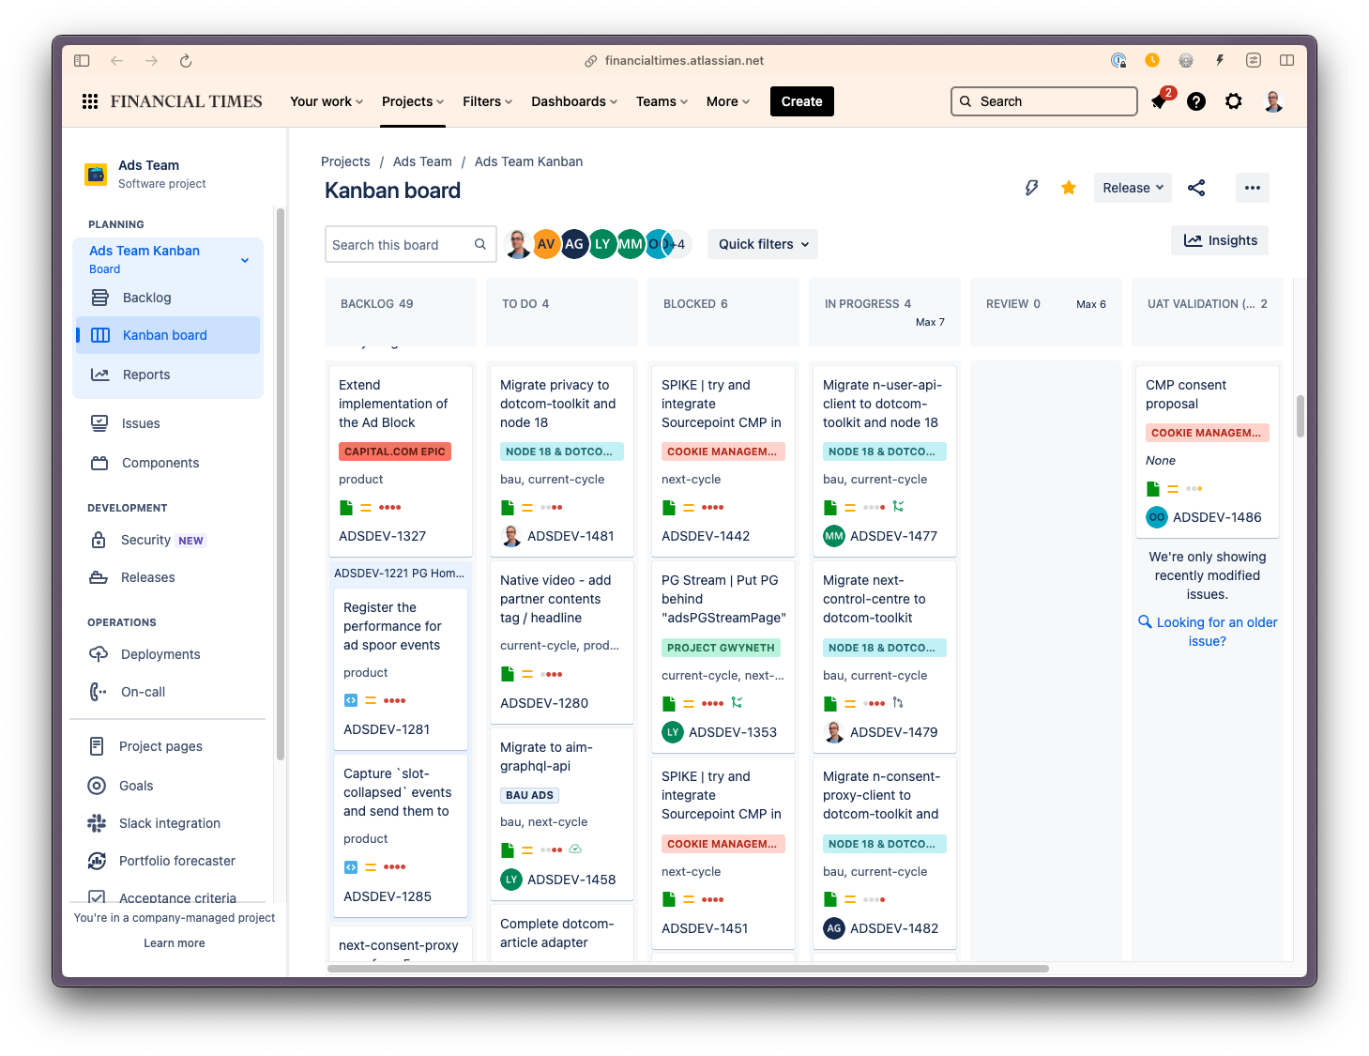Click the branch icon on ADSDEV-1353
This screenshot has height=1056, width=1369.
tap(737, 702)
